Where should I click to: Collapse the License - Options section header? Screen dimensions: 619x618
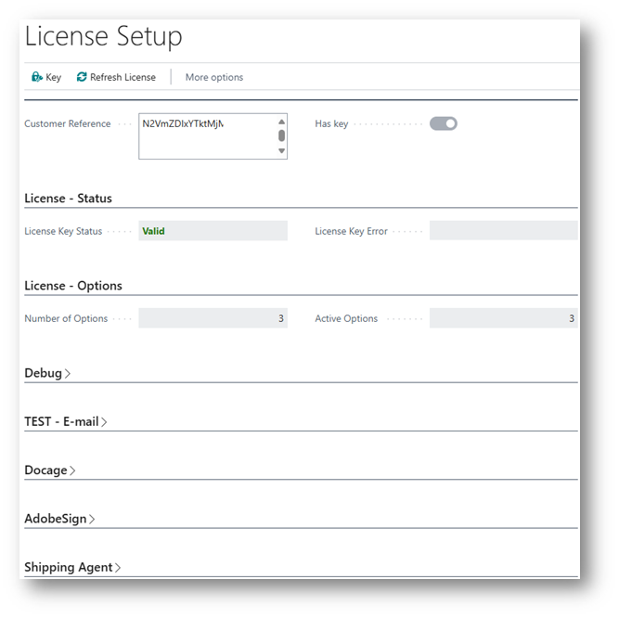click(72, 286)
